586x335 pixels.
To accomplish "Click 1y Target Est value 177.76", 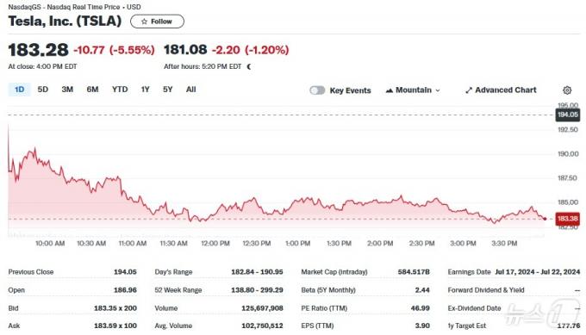I will pos(569,326).
